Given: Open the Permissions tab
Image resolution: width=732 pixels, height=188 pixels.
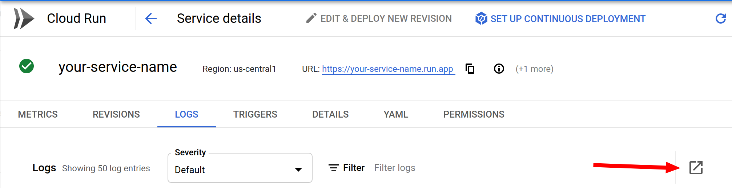Looking at the screenshot, I should tap(474, 114).
